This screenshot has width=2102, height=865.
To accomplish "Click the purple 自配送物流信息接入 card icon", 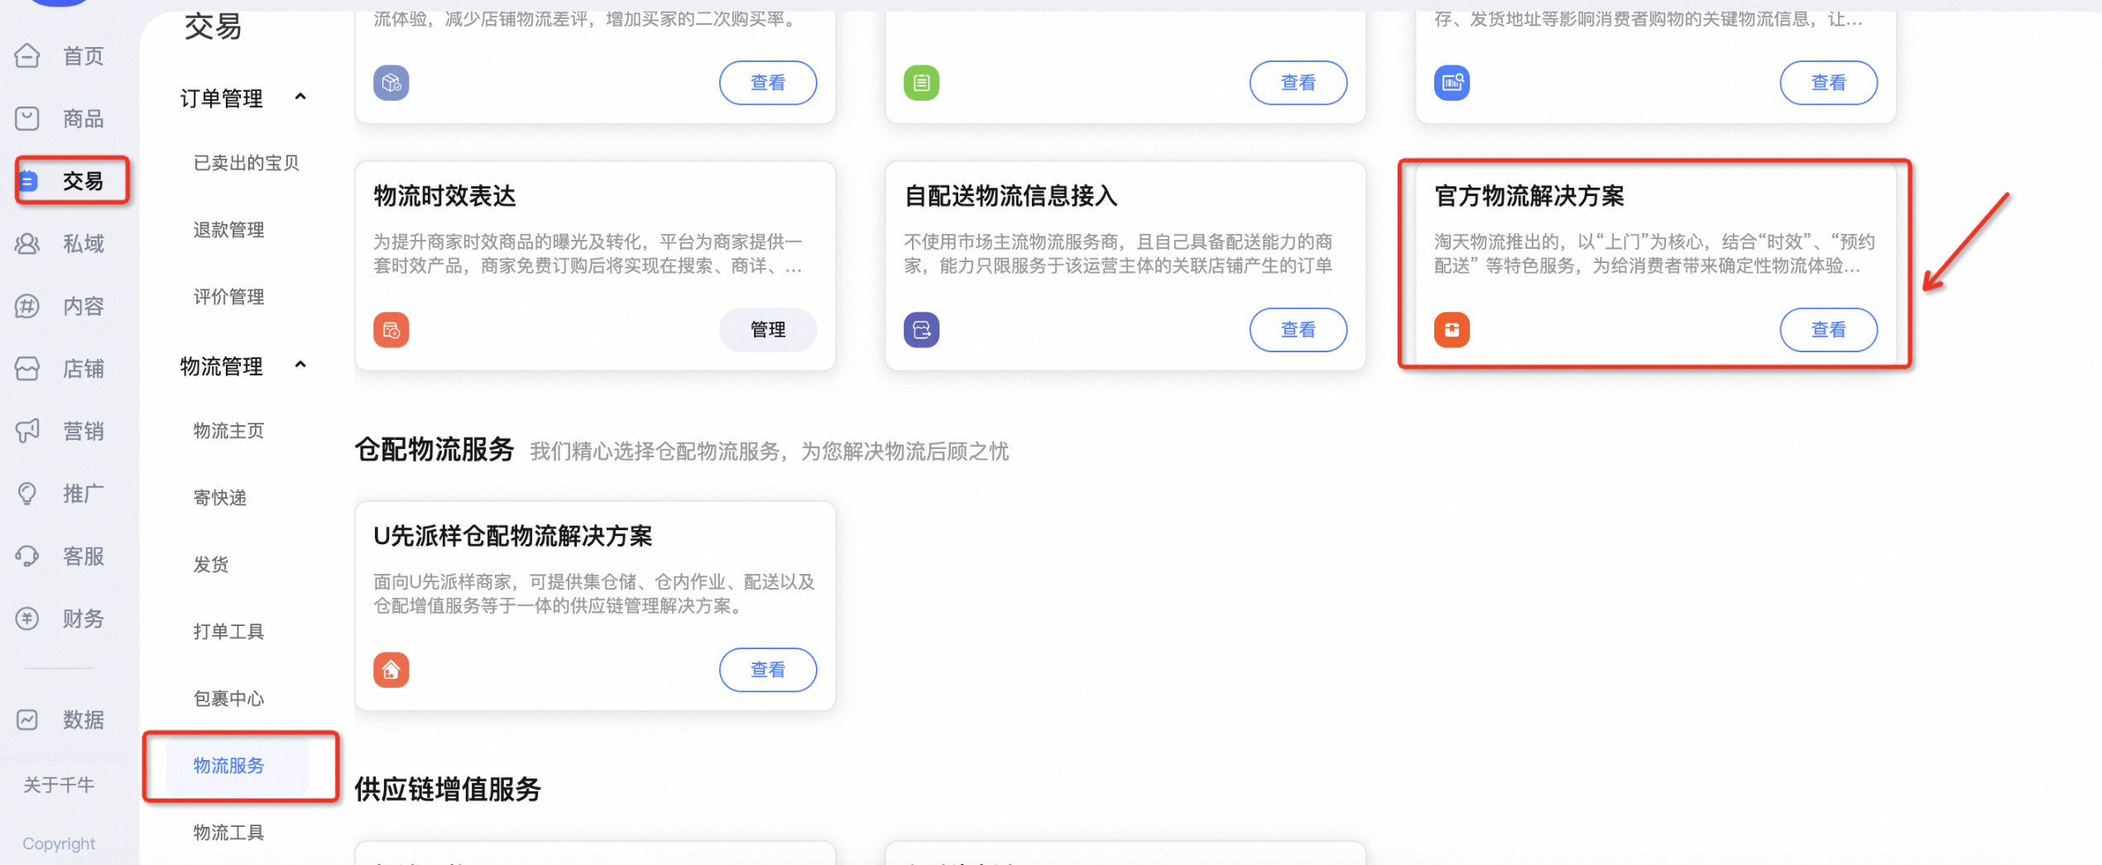I will tap(921, 330).
